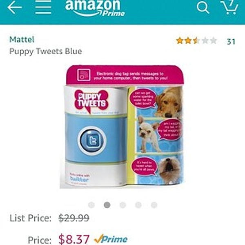Tap the Twitter icon on product package
The height and width of the screenshot is (245, 245).
pyautogui.click(x=92, y=141)
